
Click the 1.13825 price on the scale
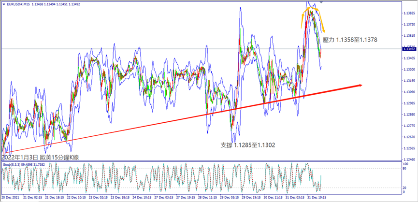click(x=409, y=13)
